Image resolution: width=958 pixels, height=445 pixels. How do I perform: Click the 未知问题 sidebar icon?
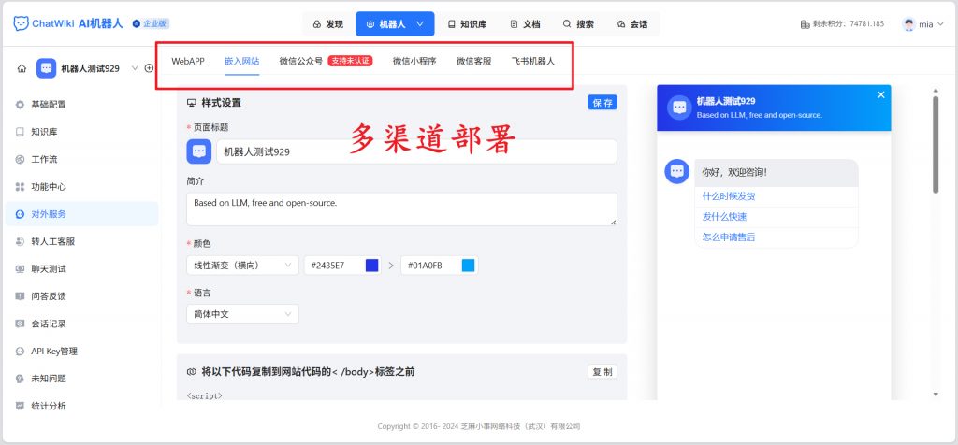(20, 379)
